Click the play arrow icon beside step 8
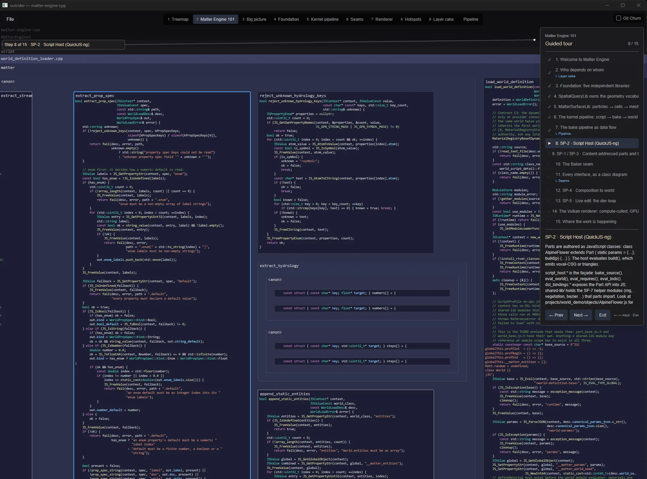Screen dimensions: 647x479 [x=549, y=143]
